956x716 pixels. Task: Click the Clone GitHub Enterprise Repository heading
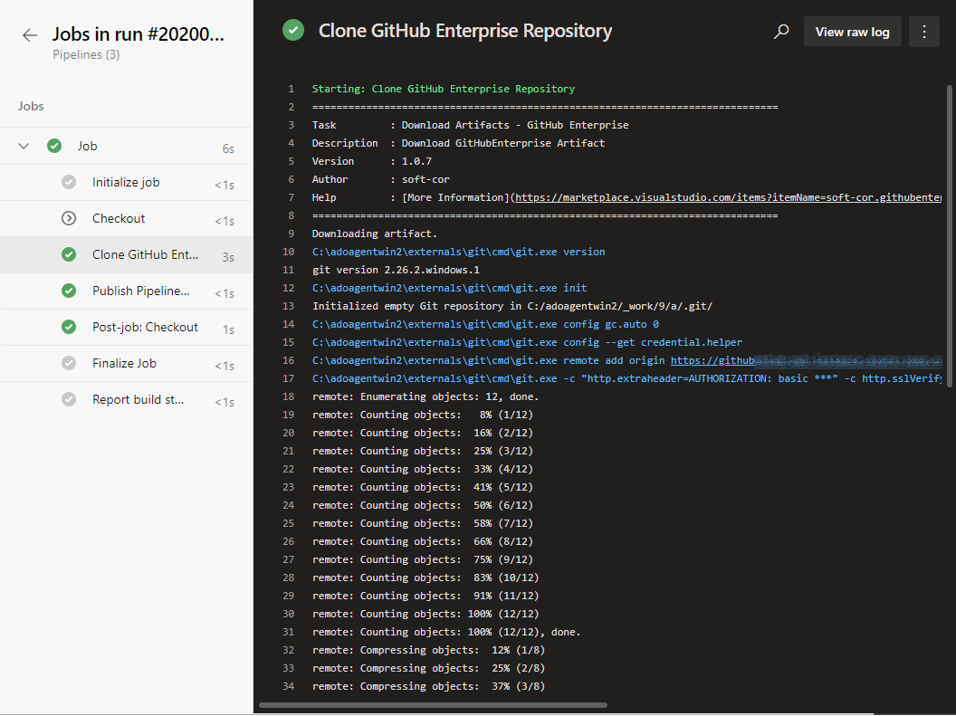465,31
